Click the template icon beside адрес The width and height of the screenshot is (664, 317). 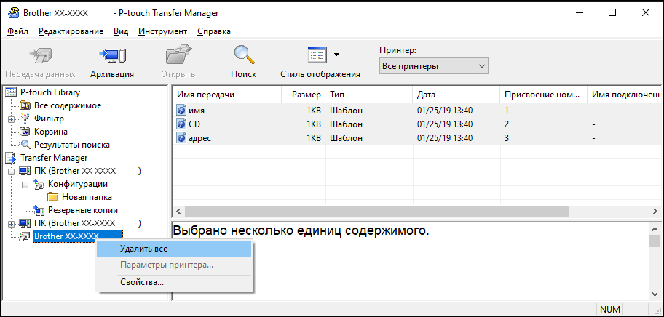(181, 138)
